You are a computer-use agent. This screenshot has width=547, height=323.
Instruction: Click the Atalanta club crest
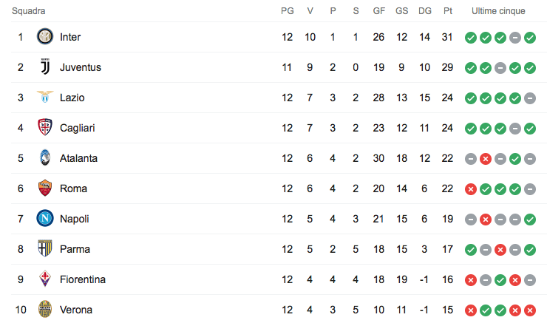[45, 158]
